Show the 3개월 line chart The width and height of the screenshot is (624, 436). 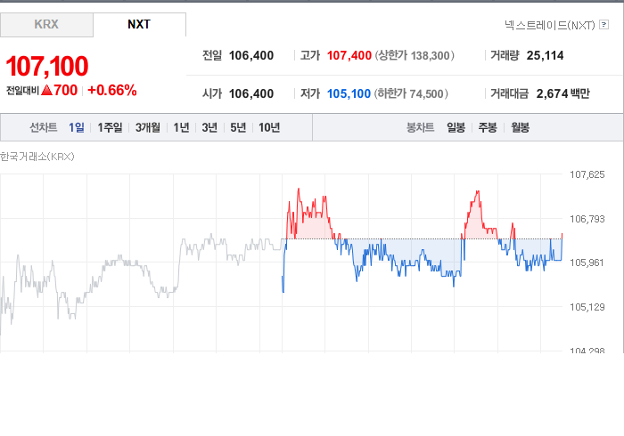(148, 127)
